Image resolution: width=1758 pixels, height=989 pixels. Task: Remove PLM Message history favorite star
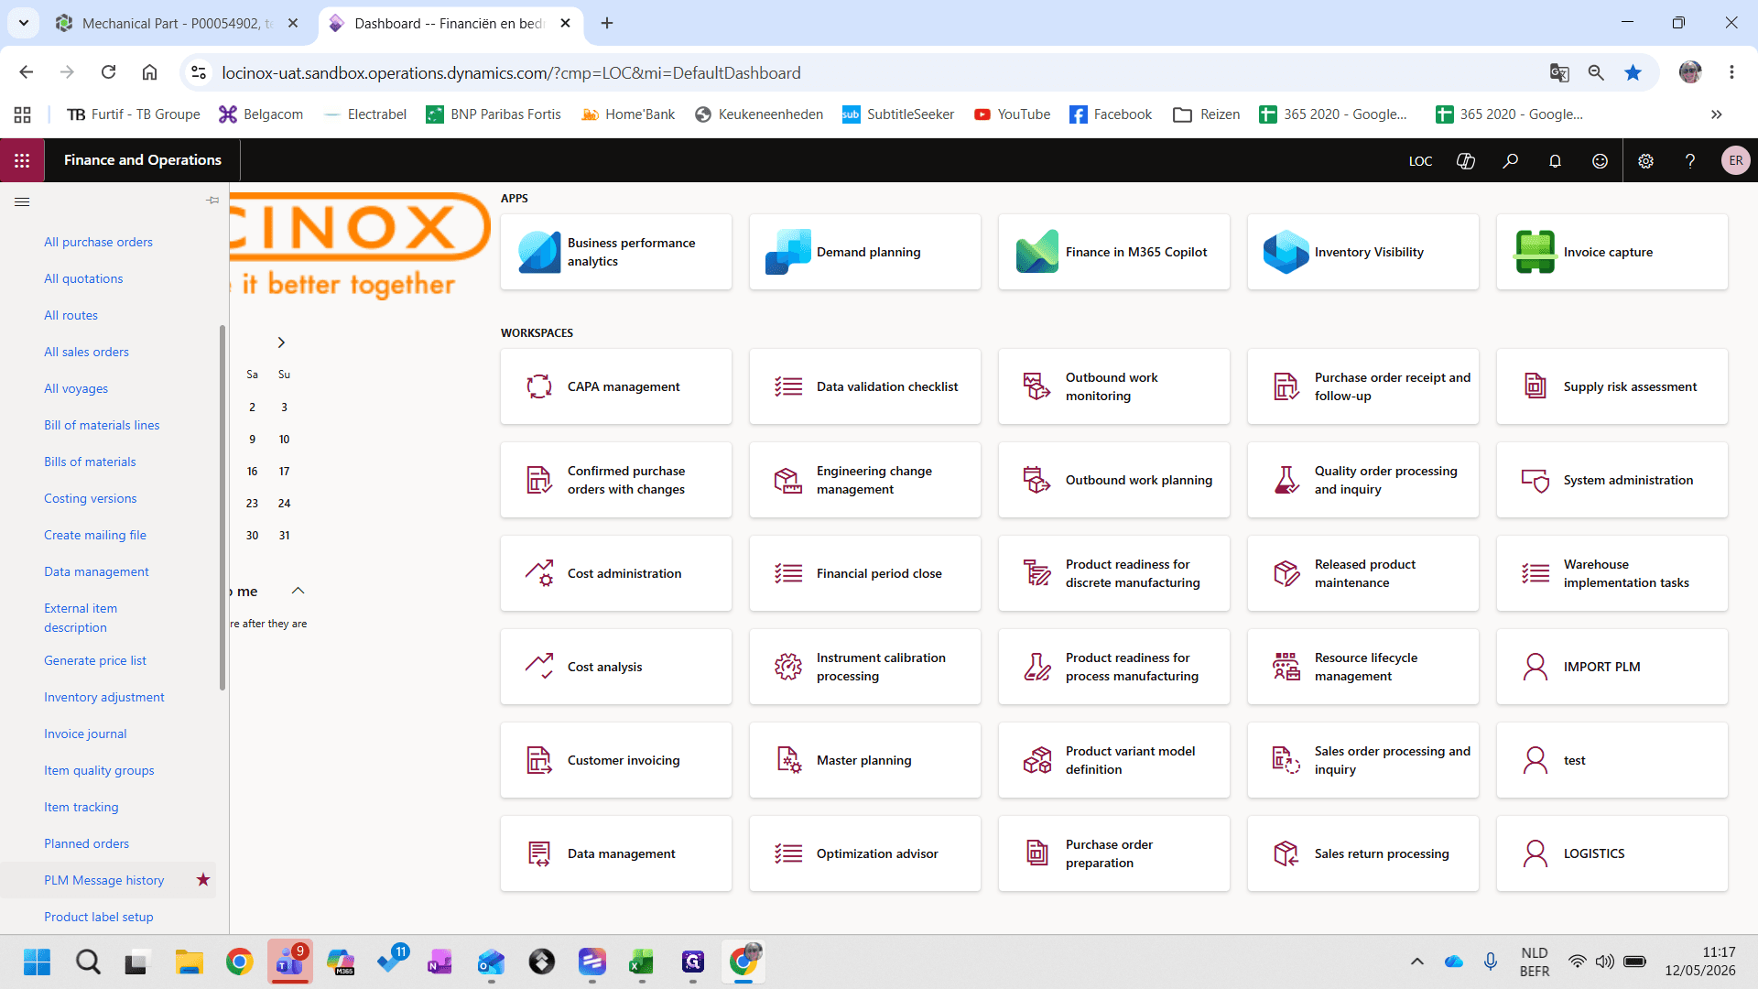pos(203,880)
